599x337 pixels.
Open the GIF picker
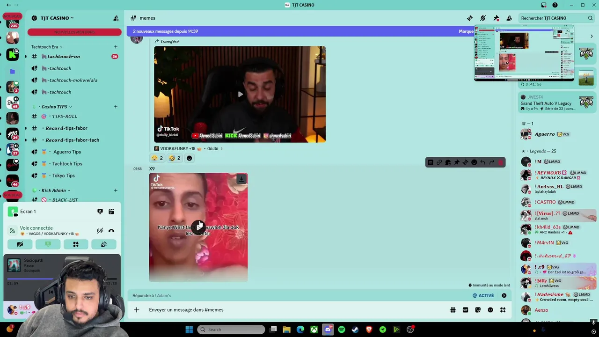coord(466,310)
